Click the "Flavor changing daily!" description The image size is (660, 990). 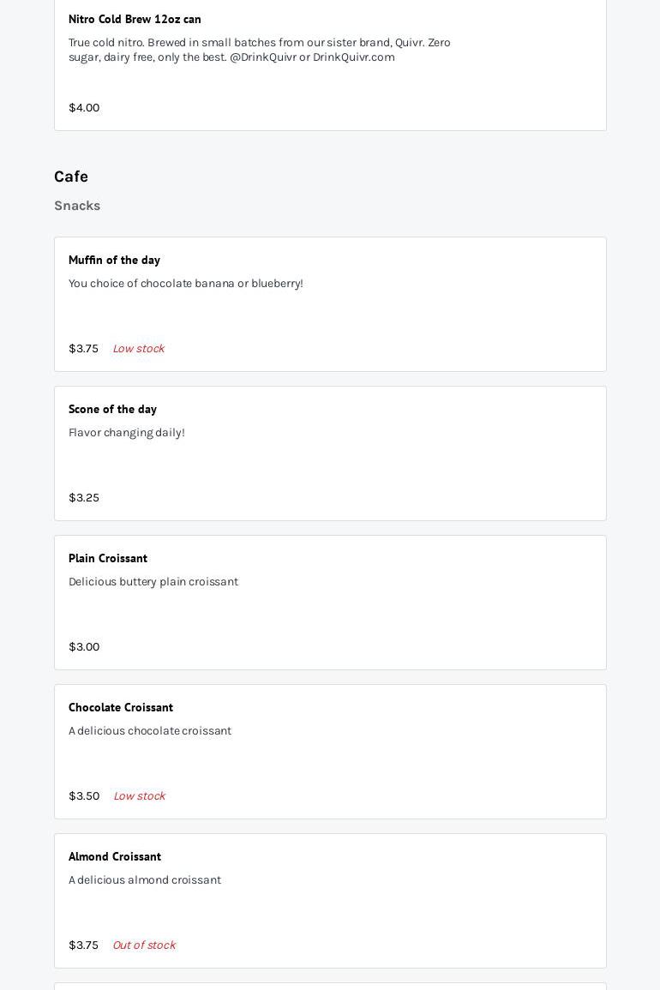(x=126, y=433)
